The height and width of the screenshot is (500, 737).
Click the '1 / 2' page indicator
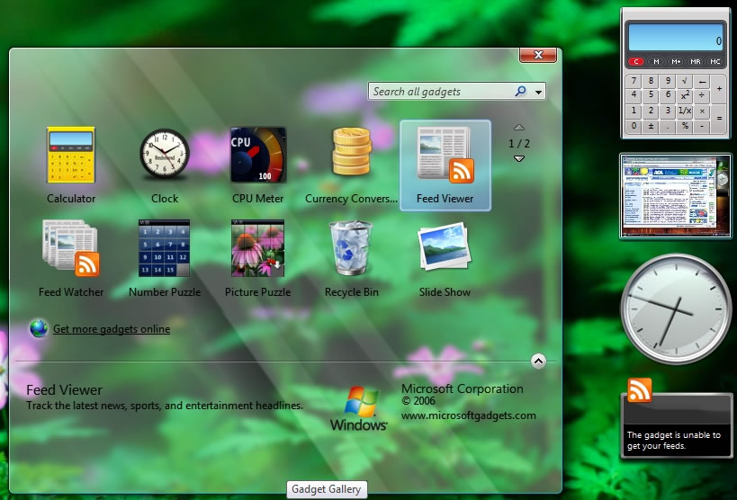[x=519, y=143]
